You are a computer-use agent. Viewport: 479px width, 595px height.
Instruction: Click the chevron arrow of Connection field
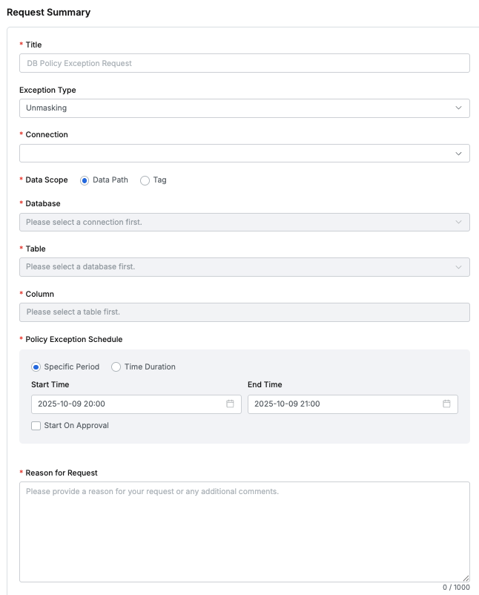click(x=458, y=154)
